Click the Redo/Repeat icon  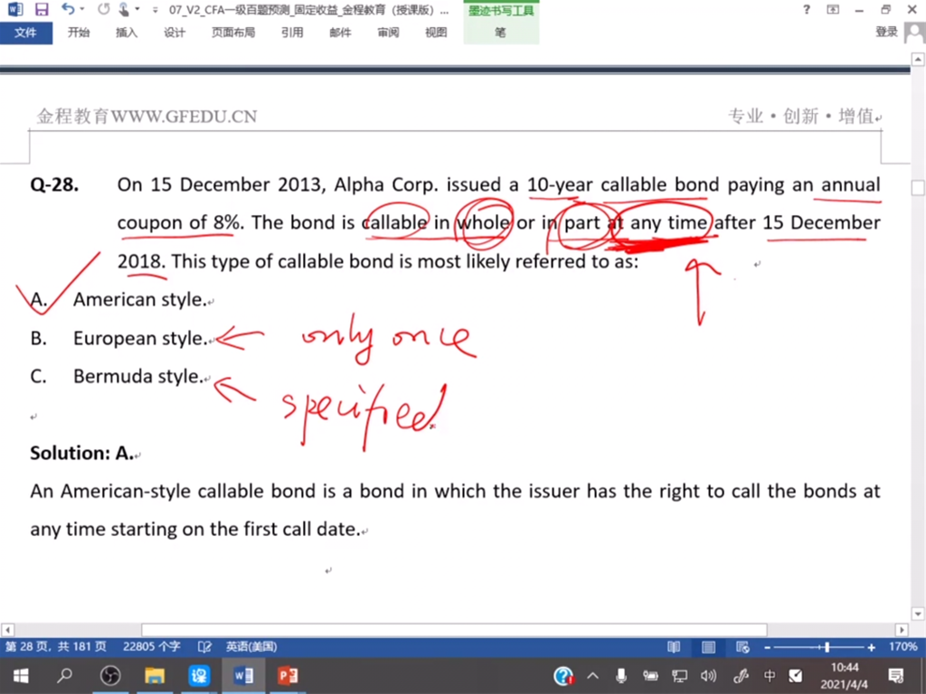coord(103,9)
